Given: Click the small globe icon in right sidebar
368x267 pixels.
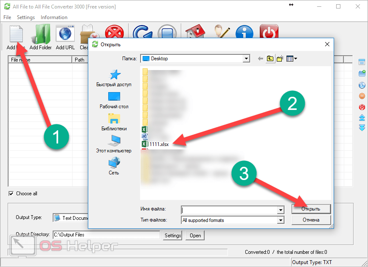Looking at the screenshot, I should (362, 85).
